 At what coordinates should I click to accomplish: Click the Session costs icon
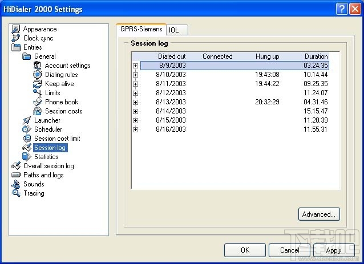(x=38, y=111)
